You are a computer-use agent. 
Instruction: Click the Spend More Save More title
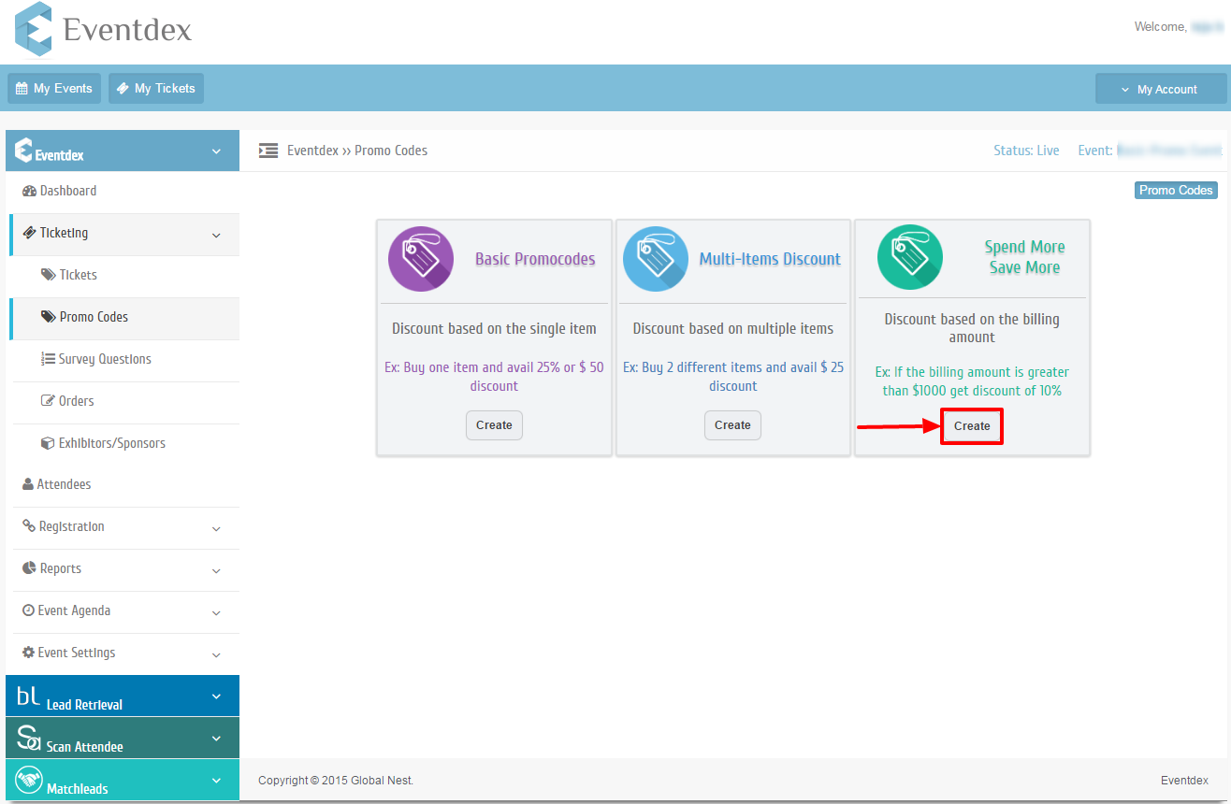pyautogui.click(x=1024, y=257)
